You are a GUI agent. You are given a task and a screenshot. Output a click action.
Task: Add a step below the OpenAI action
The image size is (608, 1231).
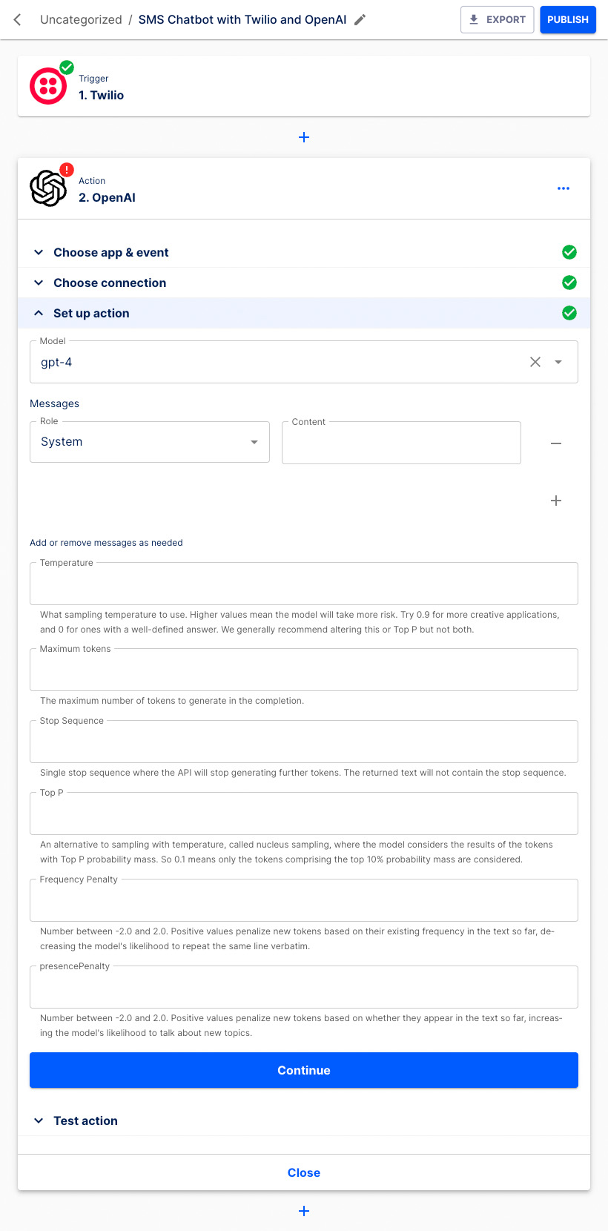[304, 1211]
